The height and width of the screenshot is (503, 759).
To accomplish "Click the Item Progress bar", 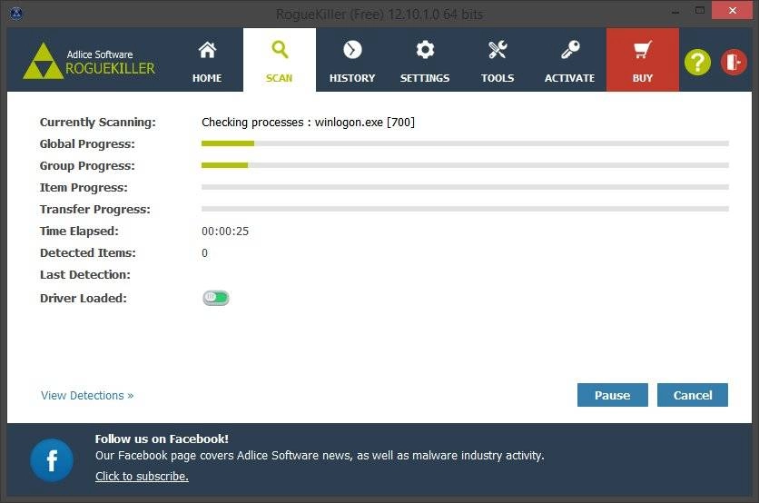I will click(x=465, y=187).
